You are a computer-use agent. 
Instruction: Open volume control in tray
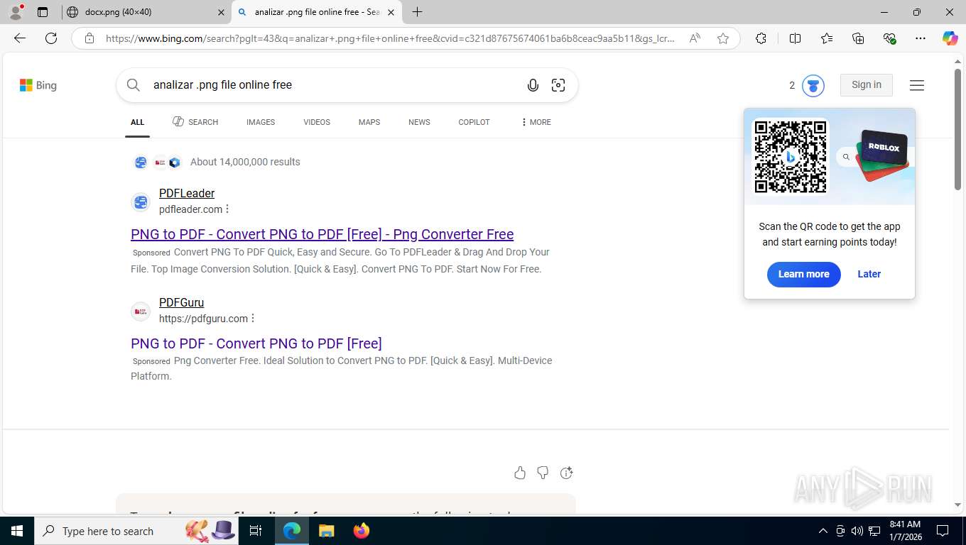(x=857, y=531)
